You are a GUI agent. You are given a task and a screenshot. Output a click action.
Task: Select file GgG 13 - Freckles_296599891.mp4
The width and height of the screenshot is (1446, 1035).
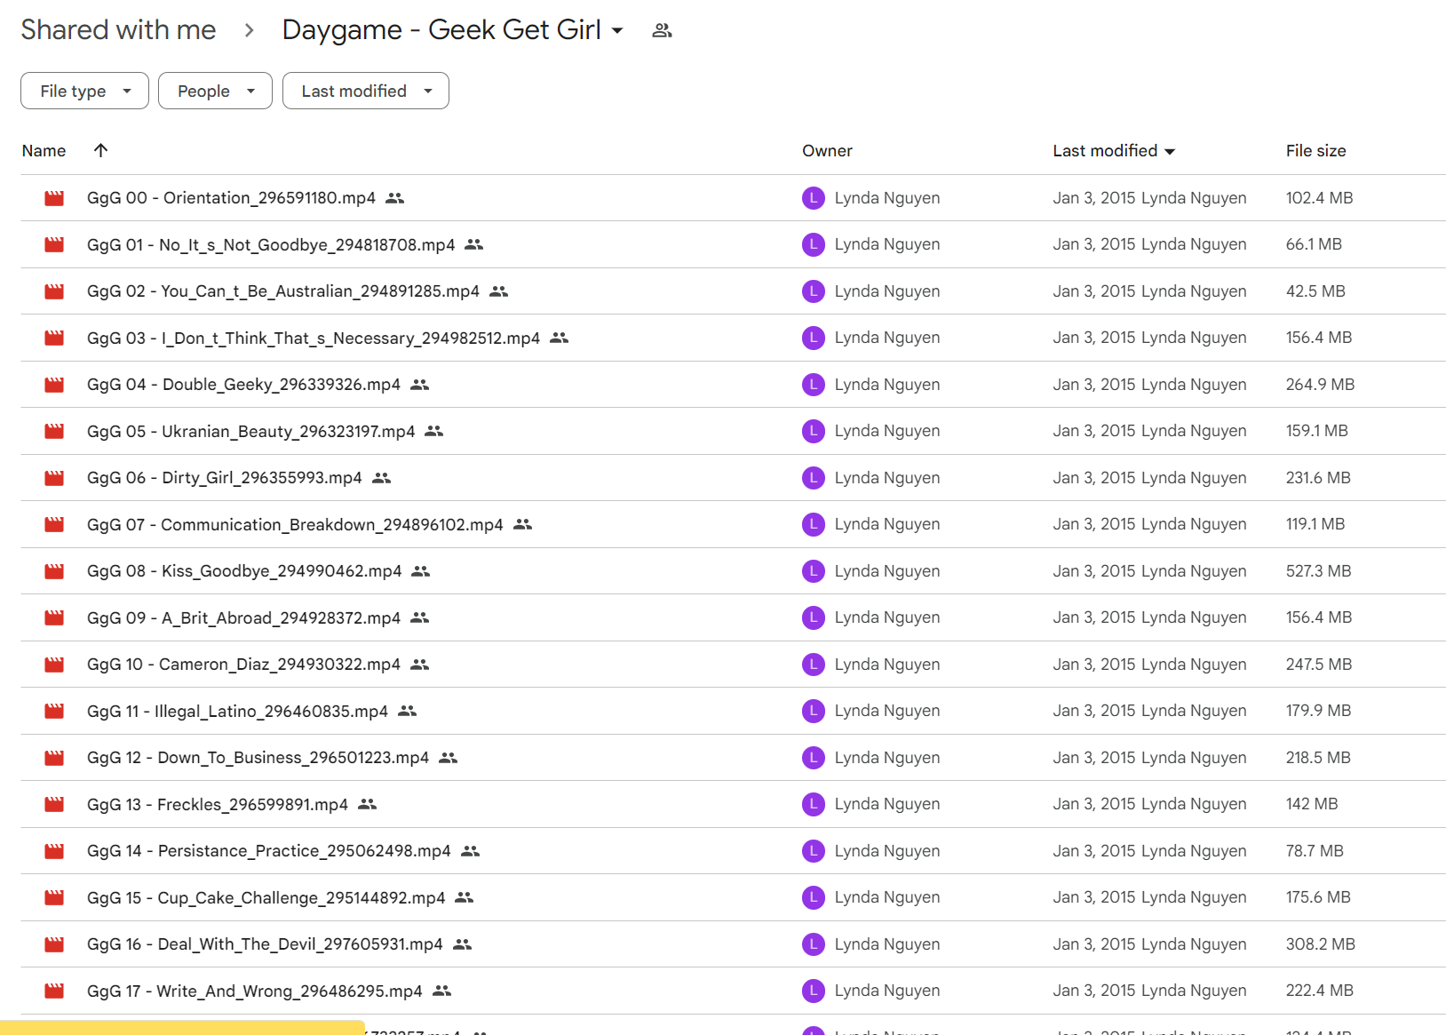pyautogui.click(x=218, y=804)
